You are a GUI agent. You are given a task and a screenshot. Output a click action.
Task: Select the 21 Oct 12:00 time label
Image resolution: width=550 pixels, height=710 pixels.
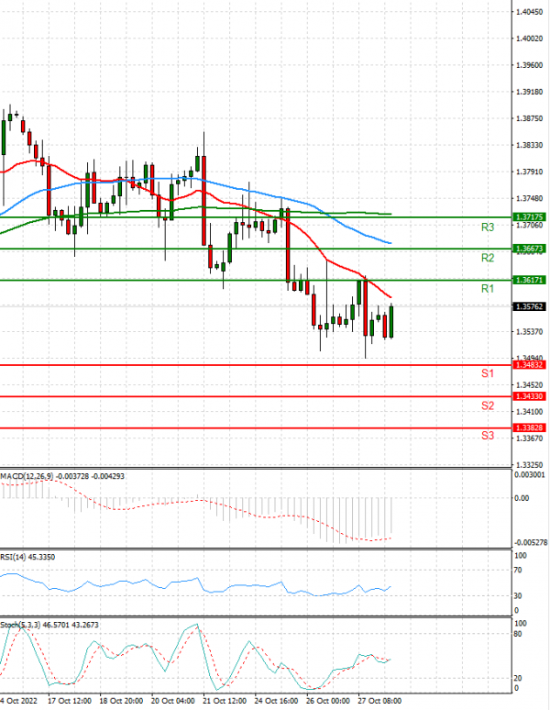(225, 701)
